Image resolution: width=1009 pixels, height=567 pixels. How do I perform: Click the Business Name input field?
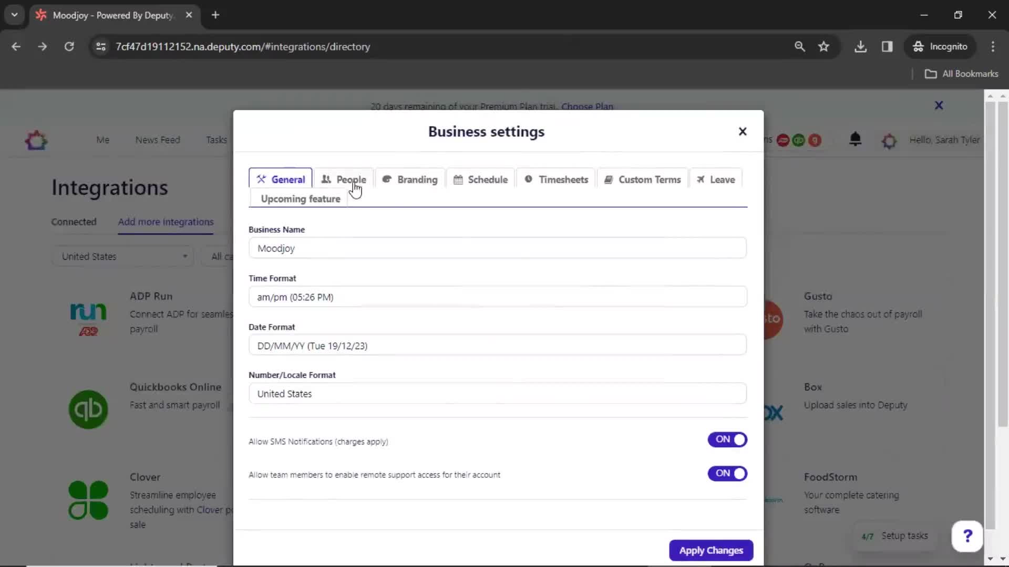point(498,248)
